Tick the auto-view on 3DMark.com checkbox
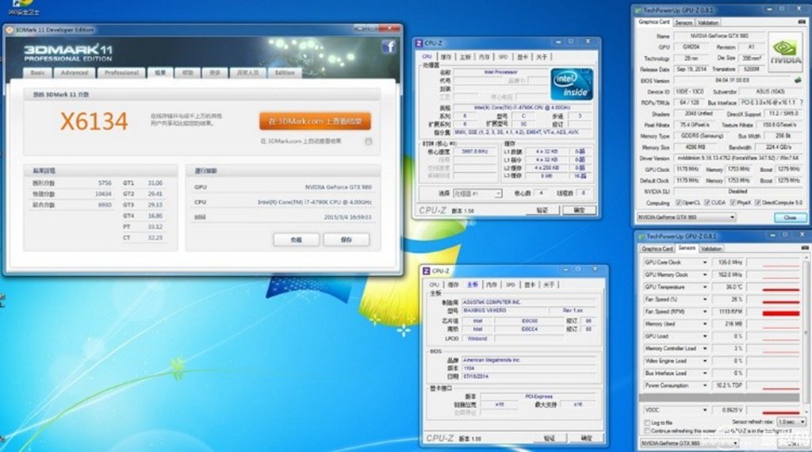This screenshot has height=452, width=812. coord(368,141)
